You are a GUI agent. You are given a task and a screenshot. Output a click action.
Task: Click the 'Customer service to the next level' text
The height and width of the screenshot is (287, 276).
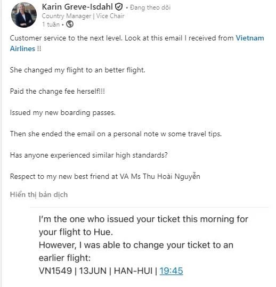[x=66, y=38]
